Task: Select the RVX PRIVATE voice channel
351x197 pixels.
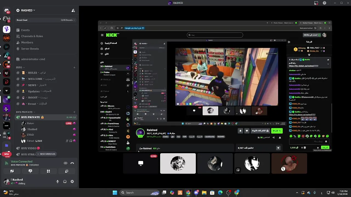Action: point(46,117)
